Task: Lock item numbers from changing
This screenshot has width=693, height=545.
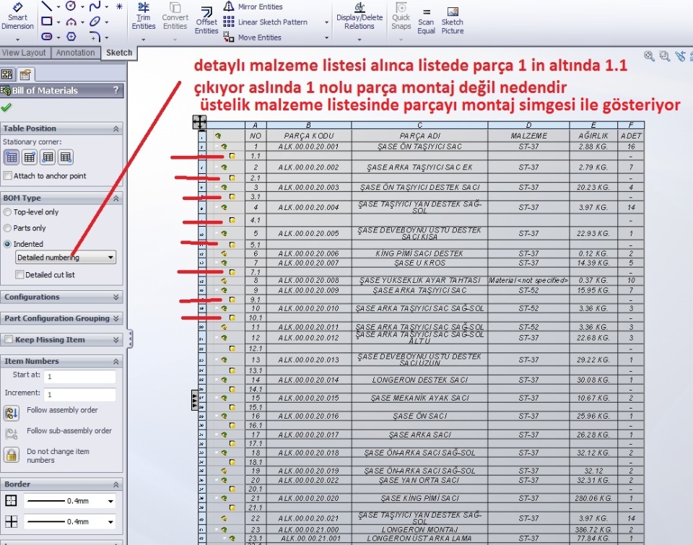Action: point(11,455)
